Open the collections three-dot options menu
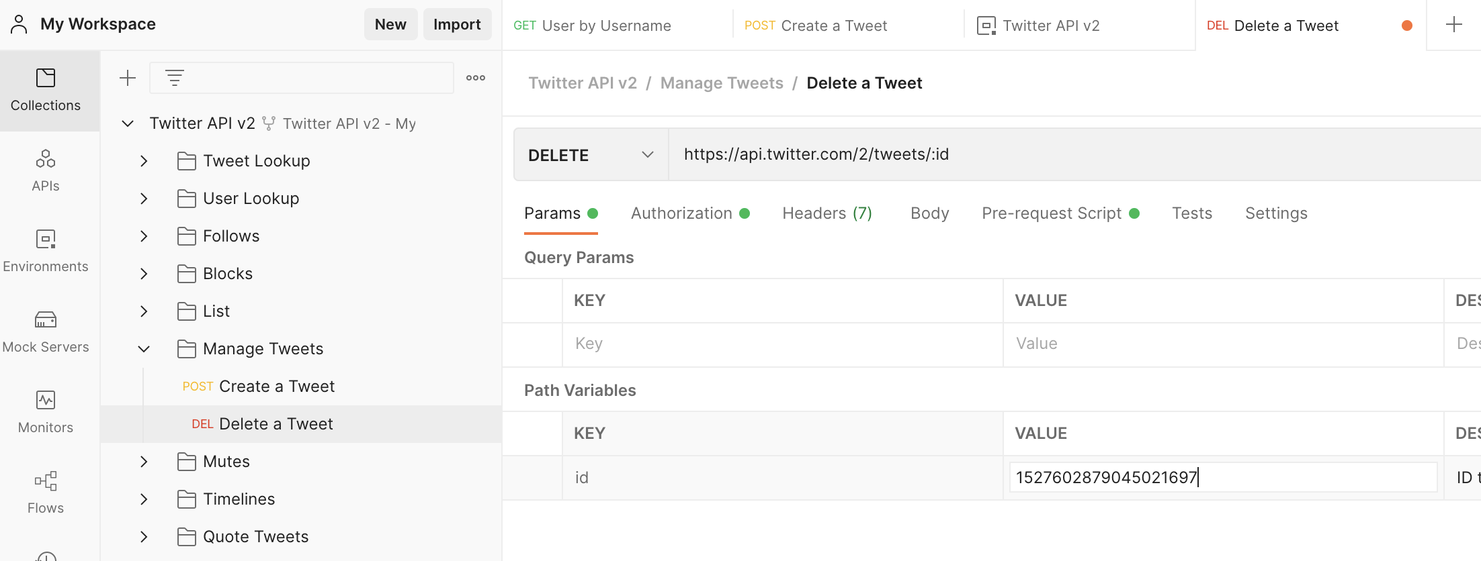 [x=476, y=78]
